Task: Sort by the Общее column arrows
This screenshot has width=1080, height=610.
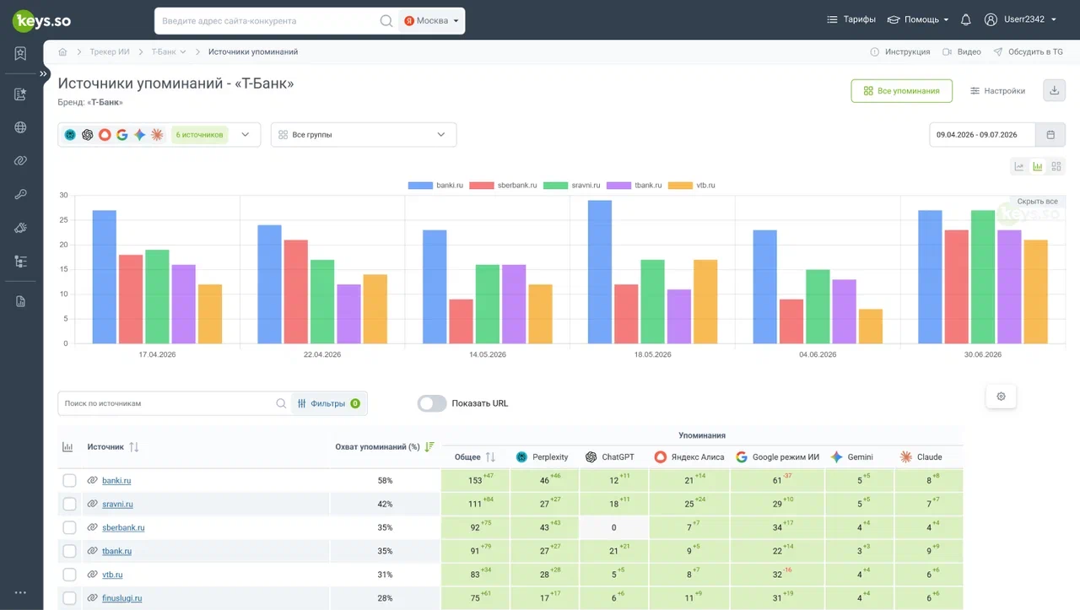Action: point(491,457)
